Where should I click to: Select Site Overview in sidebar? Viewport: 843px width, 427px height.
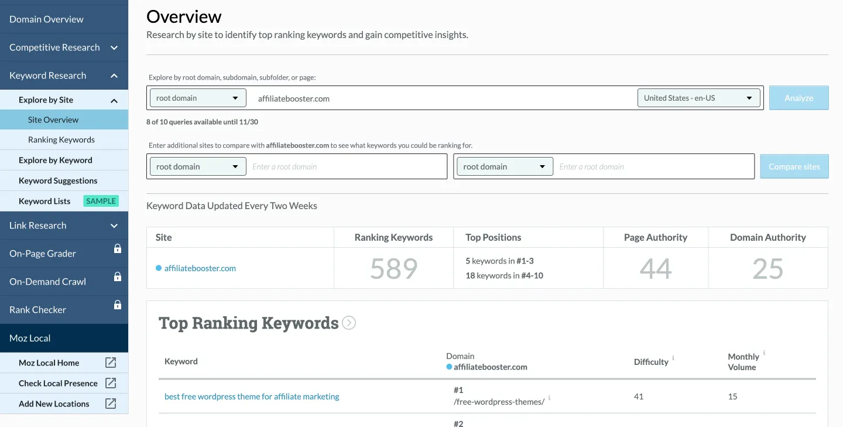coord(64,119)
